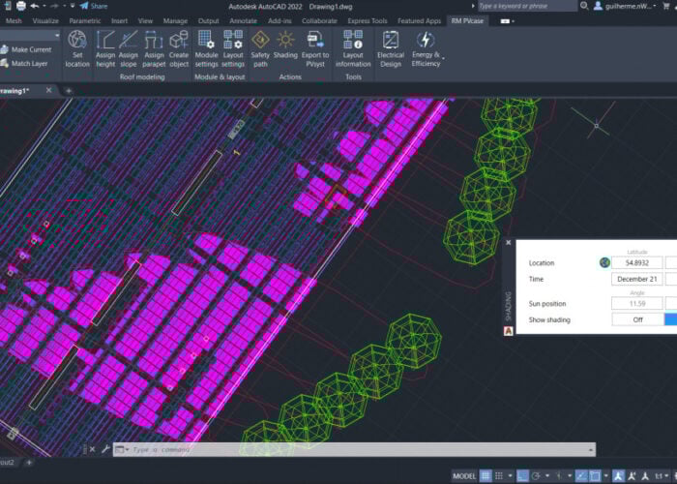Image resolution: width=677 pixels, height=484 pixels.
Task: Open the Express Tools ribbon tab
Action: point(367,19)
